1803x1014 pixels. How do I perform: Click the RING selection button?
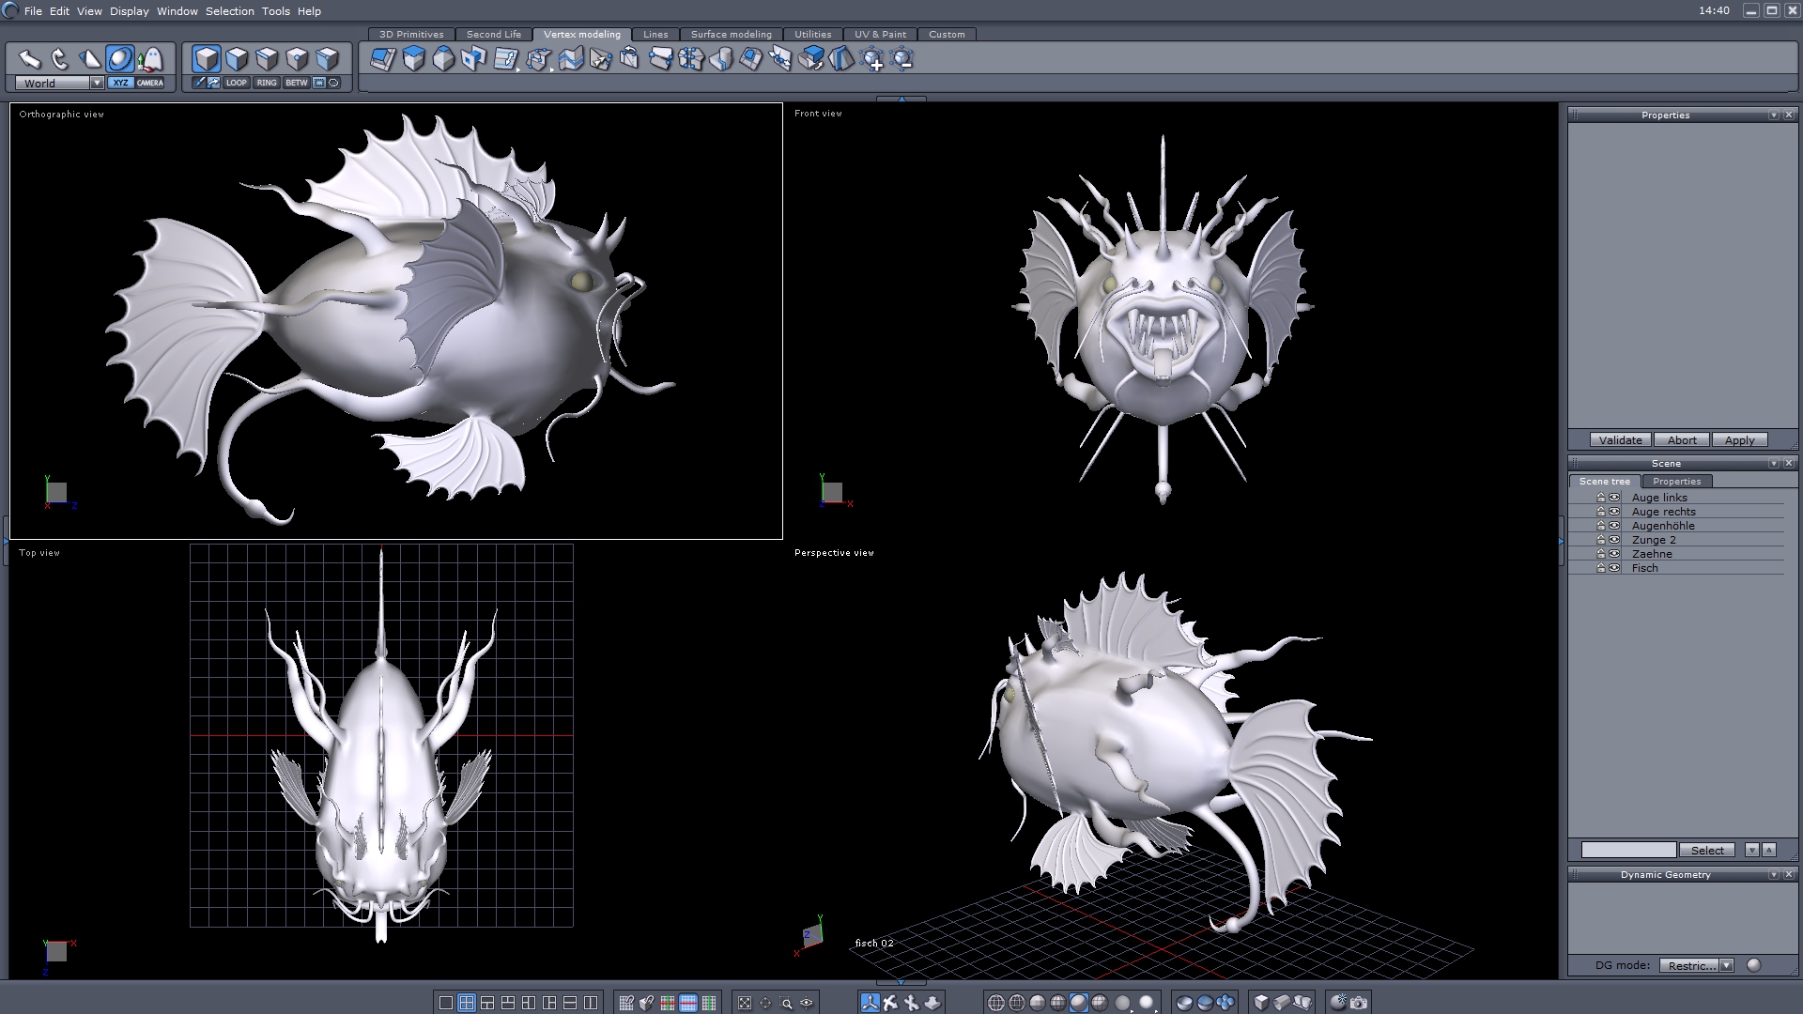point(267,83)
